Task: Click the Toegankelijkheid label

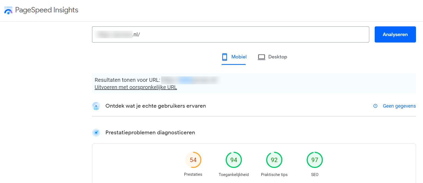Action: tap(234, 175)
